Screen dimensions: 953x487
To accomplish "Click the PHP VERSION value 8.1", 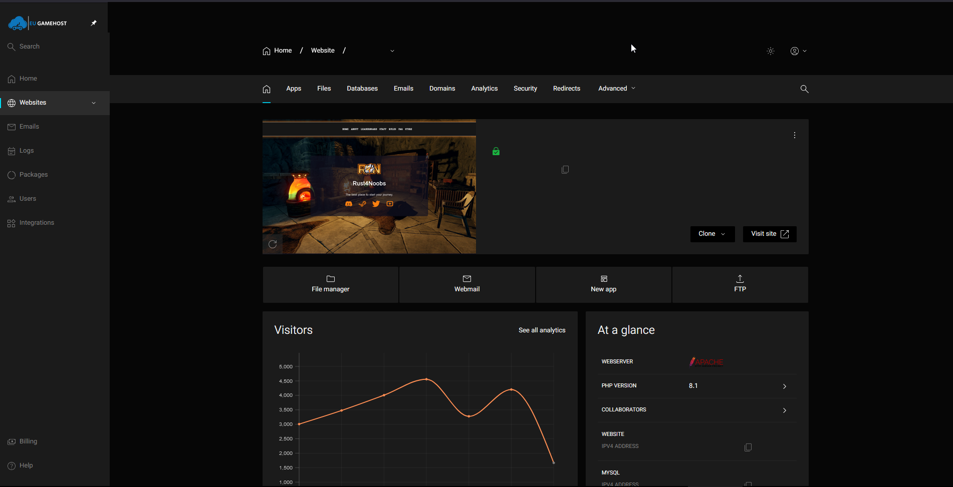I will pos(693,386).
